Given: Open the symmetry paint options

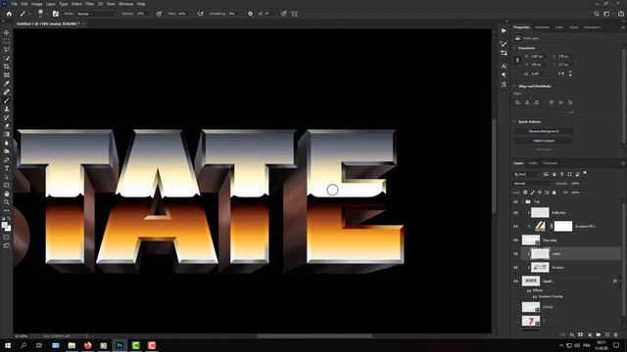Looking at the screenshot, I should (x=294, y=14).
